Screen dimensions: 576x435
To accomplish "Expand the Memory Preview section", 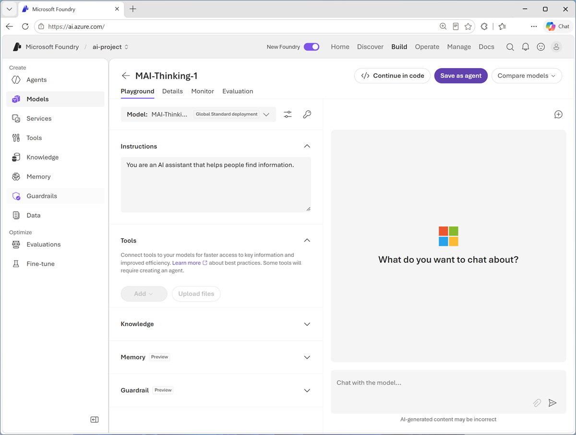I will tap(307, 357).
